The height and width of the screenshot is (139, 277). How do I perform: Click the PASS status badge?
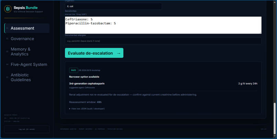(74, 70)
